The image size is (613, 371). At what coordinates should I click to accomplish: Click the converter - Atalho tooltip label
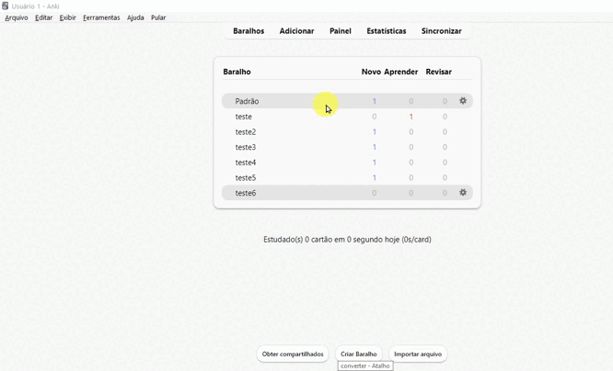(x=365, y=365)
